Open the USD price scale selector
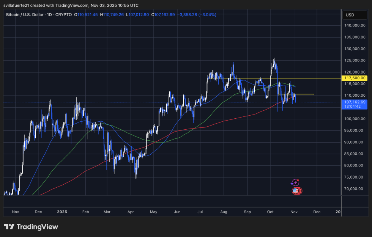 pos(355,15)
